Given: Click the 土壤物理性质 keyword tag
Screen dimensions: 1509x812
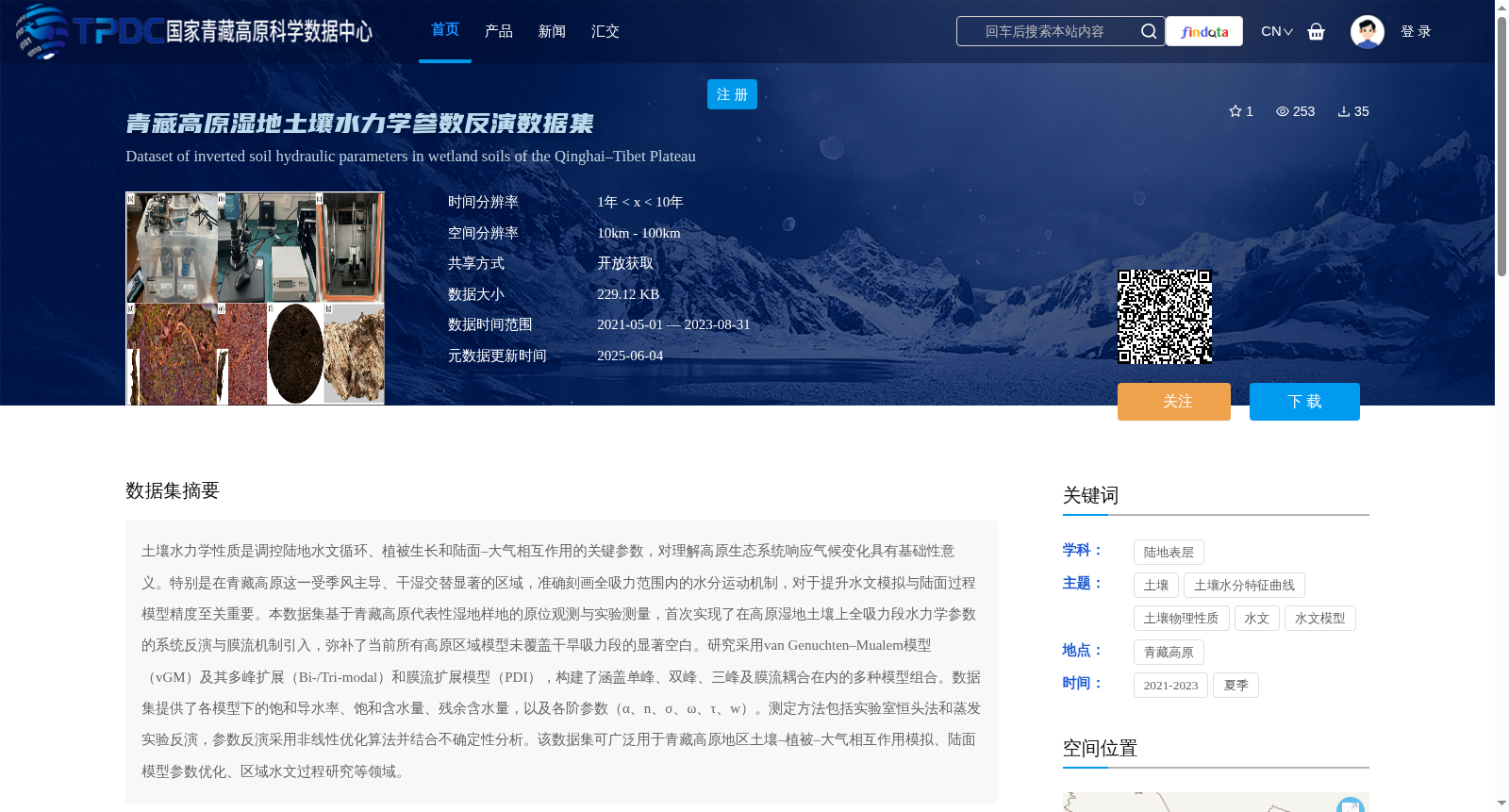Looking at the screenshot, I should [x=1181, y=619].
